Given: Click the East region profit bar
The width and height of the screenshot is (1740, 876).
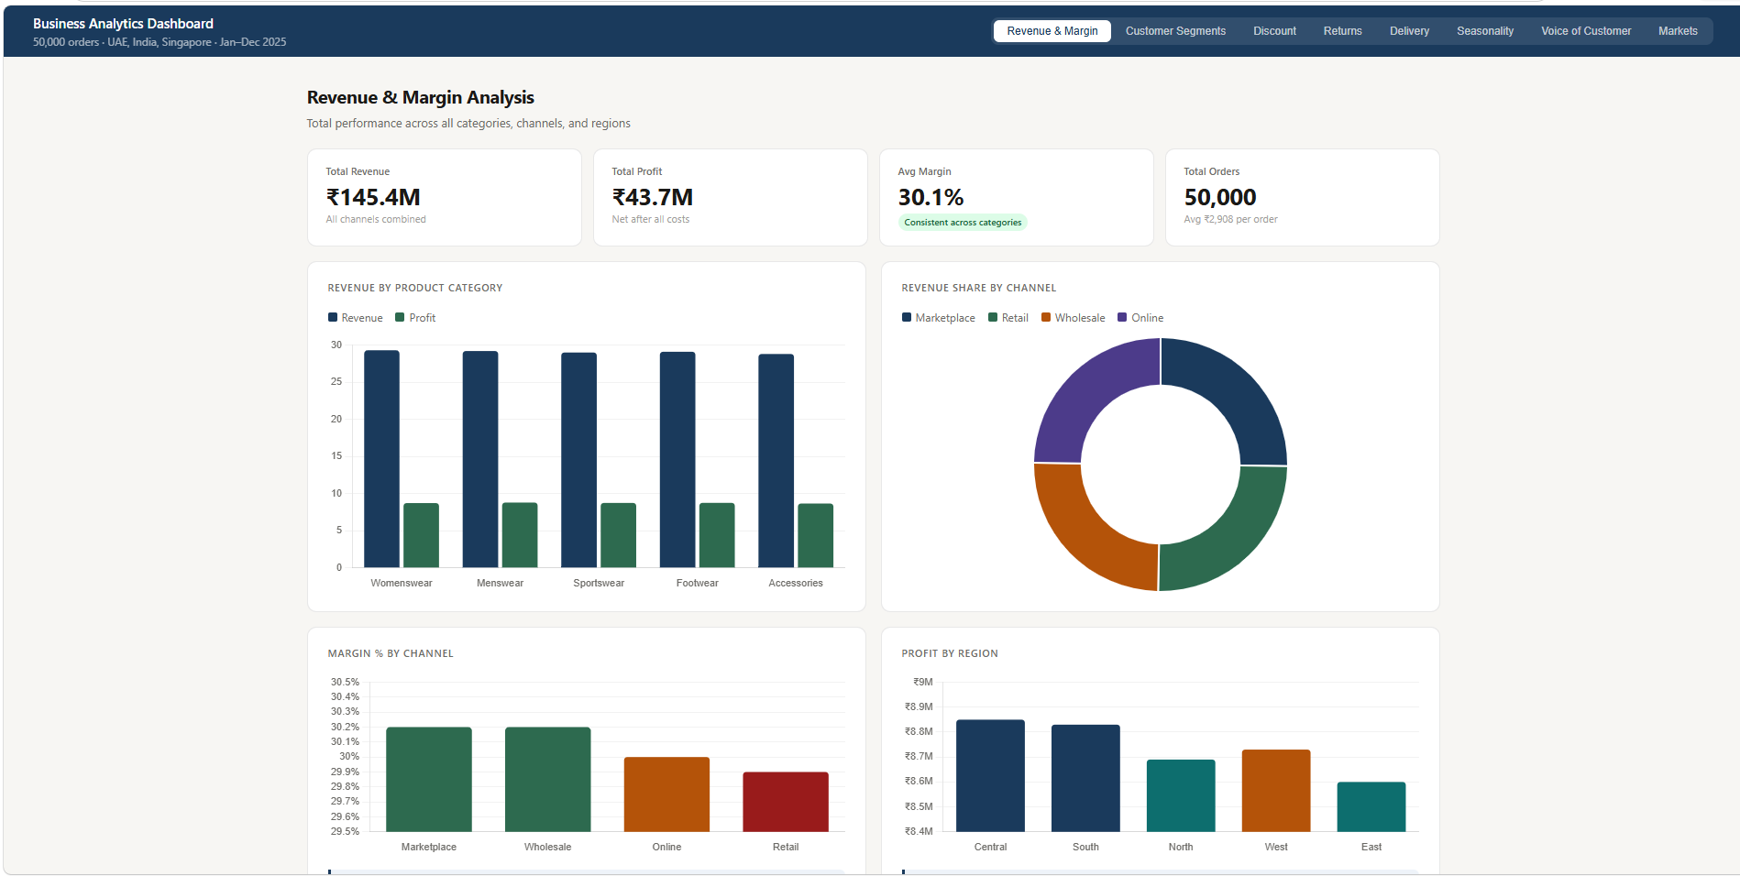Looking at the screenshot, I should (x=1371, y=807).
